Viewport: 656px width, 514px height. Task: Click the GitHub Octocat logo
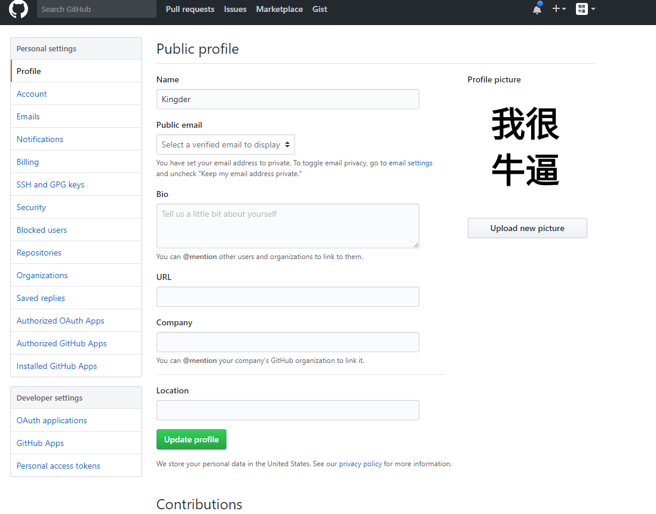19,9
